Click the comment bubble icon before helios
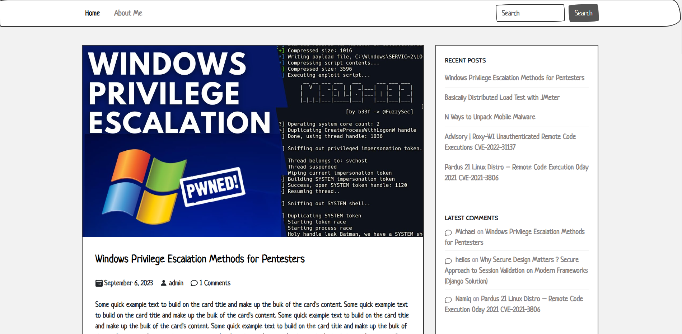 448,260
